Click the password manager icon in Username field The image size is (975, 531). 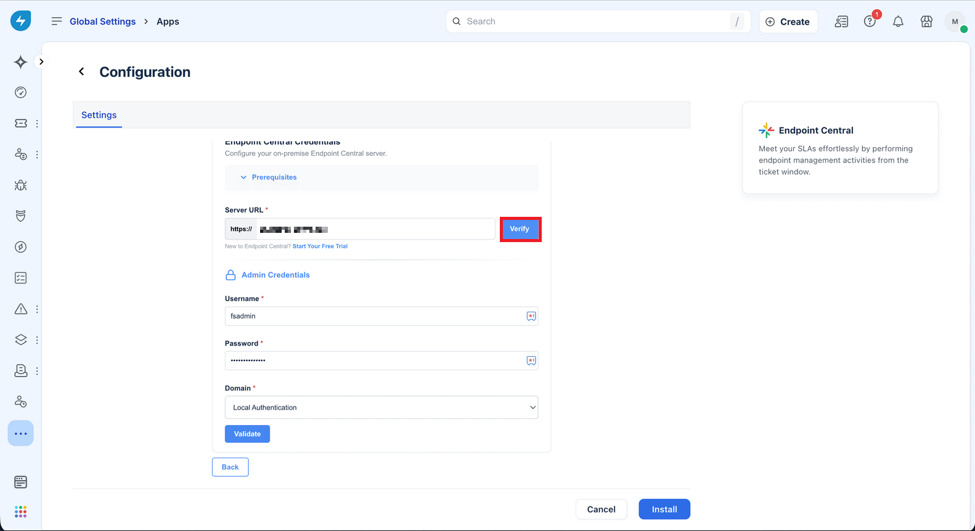(x=531, y=316)
